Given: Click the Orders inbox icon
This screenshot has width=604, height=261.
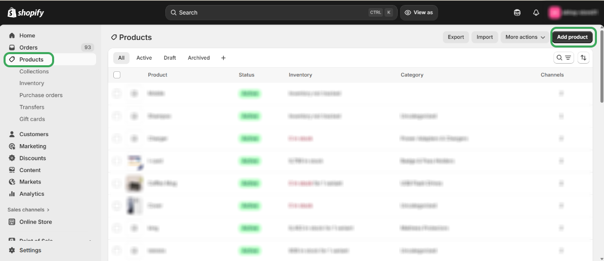Looking at the screenshot, I should pyautogui.click(x=12, y=48).
